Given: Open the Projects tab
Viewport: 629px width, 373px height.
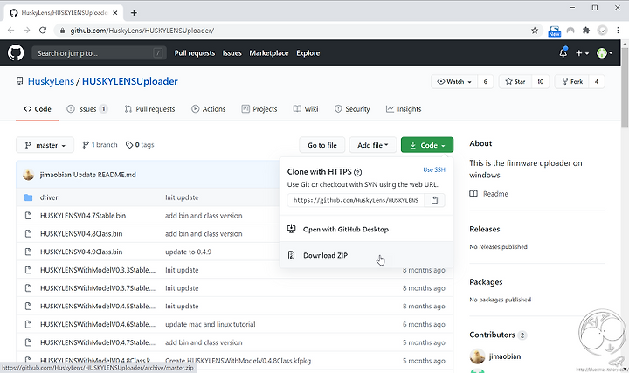Looking at the screenshot, I should pos(259,108).
